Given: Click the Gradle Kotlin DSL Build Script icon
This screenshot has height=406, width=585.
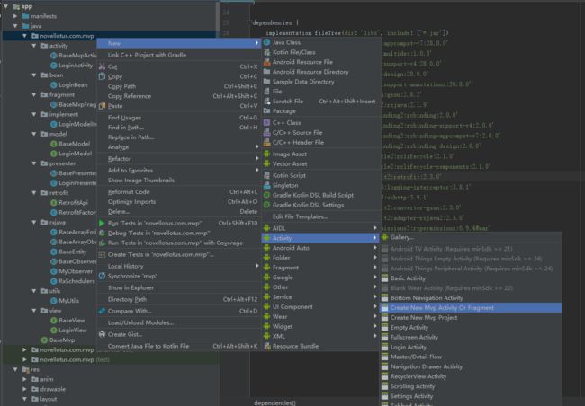Looking at the screenshot, I should (x=266, y=195).
